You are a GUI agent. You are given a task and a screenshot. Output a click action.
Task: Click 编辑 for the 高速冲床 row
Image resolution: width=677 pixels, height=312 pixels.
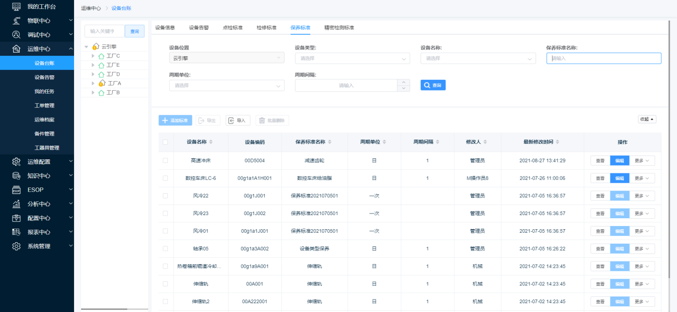coord(619,160)
